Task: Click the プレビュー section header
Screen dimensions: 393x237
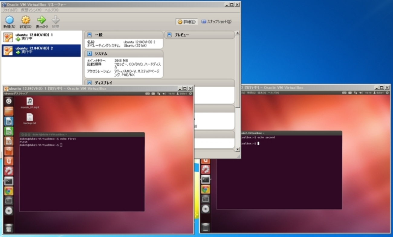Action: (200, 35)
